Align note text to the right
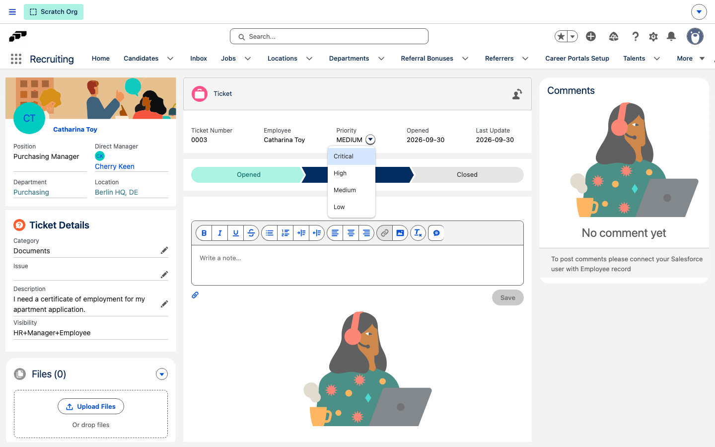715x447 pixels. pos(366,233)
